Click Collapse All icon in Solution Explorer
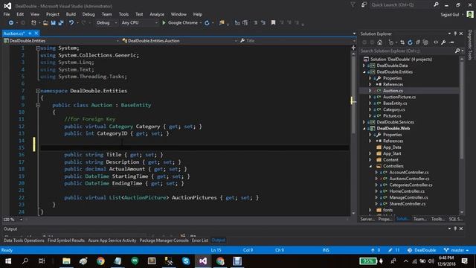Screen dimensions: 476x268 pyautogui.click(x=418, y=42)
